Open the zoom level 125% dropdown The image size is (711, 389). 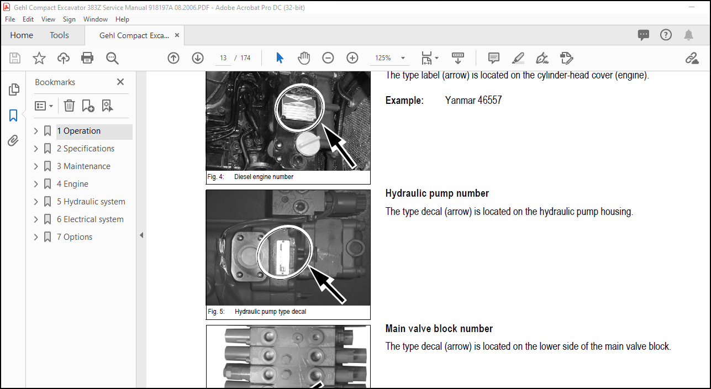(x=403, y=58)
